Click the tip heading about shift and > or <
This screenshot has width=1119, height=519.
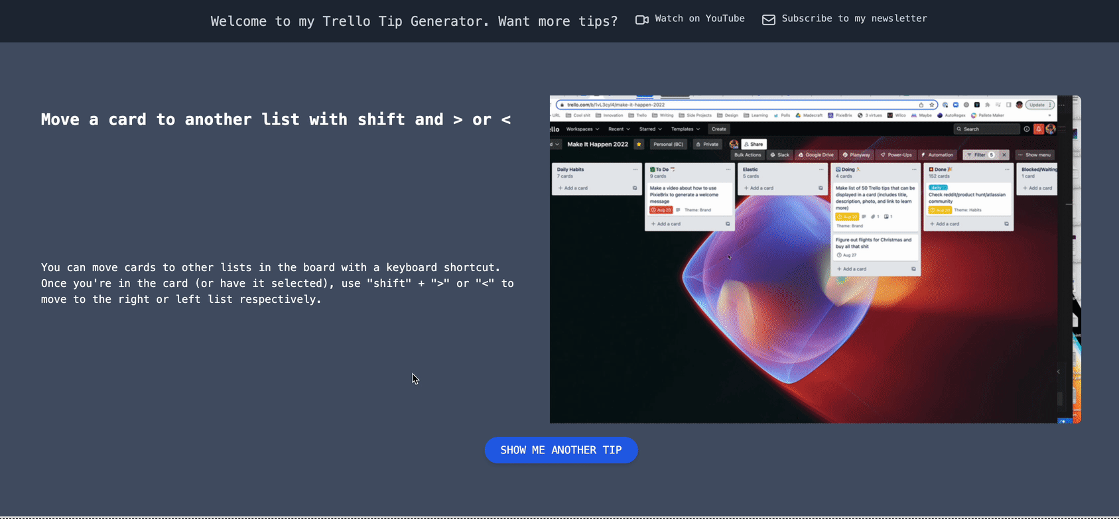click(x=276, y=119)
